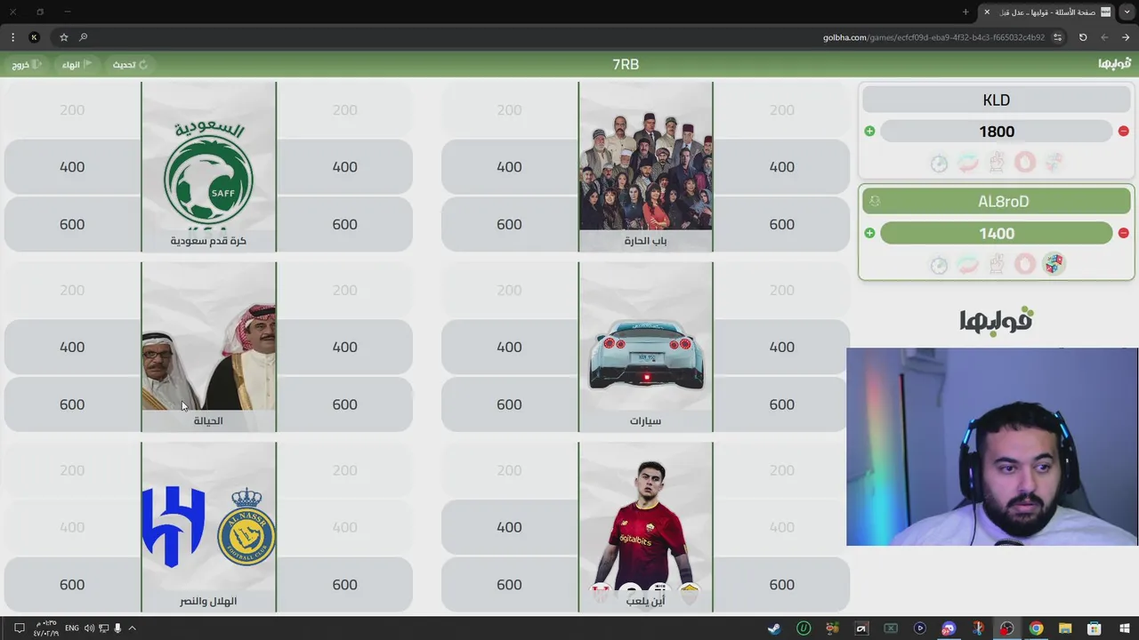Click the الهلال والنصر category image
The height and width of the screenshot is (640, 1139).
point(208,527)
